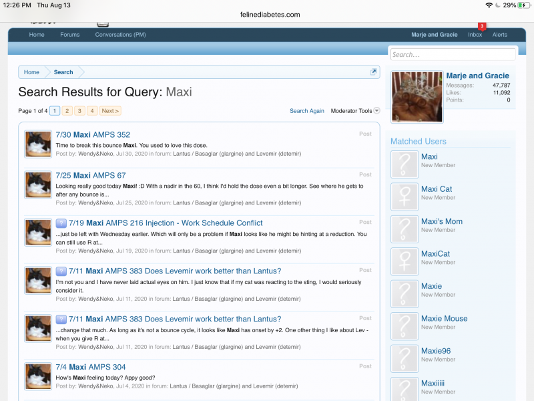Open Conversations (PM) in nav bar
Viewport: 534px width, 401px height.
120,35
